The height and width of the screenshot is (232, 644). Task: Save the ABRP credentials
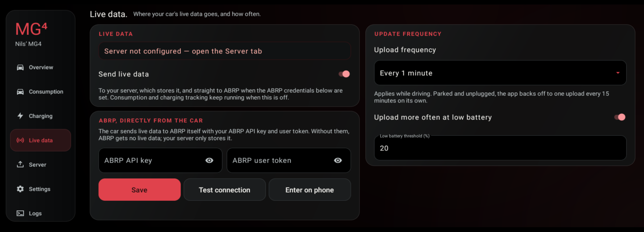click(139, 190)
